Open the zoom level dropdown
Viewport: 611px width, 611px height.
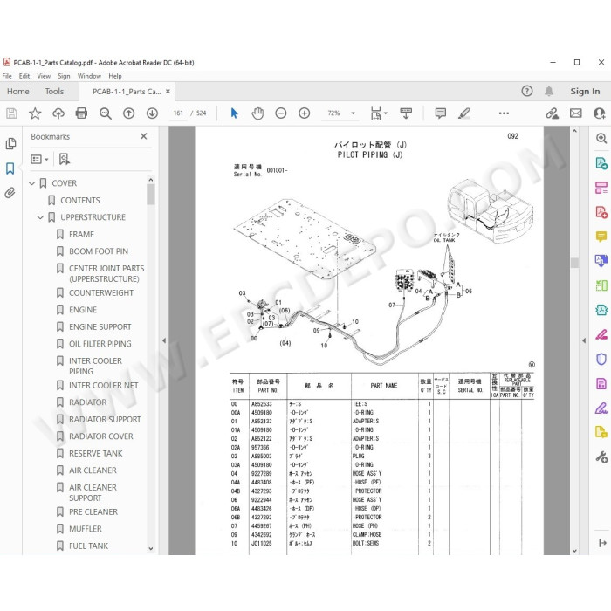coord(353,113)
